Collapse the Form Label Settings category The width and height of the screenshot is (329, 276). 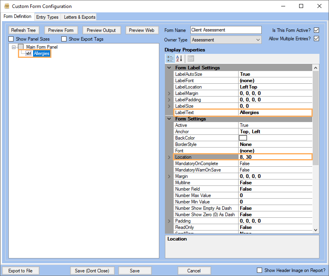169,68
